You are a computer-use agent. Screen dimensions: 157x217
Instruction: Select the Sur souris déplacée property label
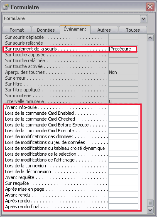click(x=25, y=37)
